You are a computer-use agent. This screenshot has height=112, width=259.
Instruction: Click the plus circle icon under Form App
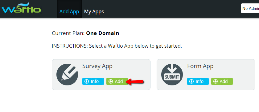point(216,81)
